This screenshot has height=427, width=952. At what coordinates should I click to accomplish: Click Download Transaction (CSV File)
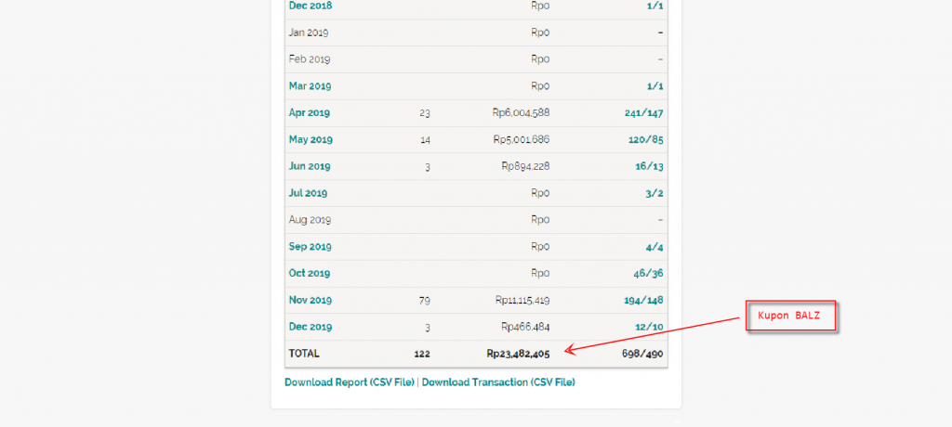tap(498, 382)
